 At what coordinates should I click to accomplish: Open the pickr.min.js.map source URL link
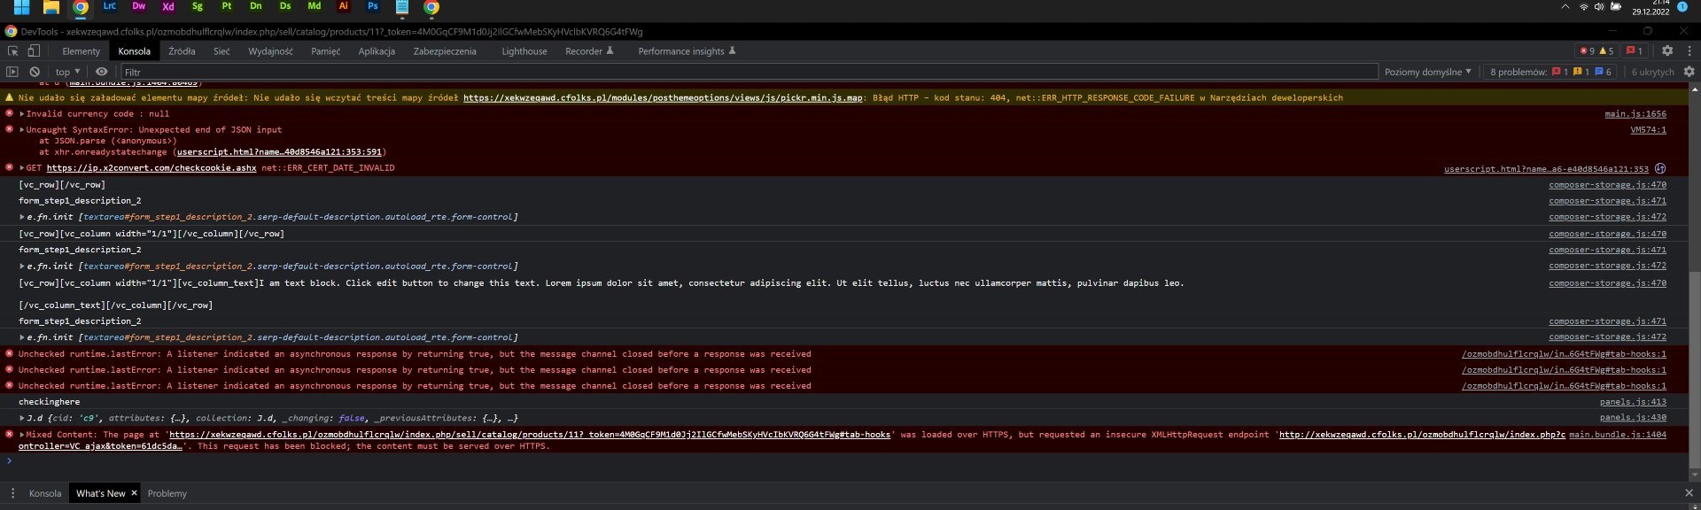click(663, 97)
